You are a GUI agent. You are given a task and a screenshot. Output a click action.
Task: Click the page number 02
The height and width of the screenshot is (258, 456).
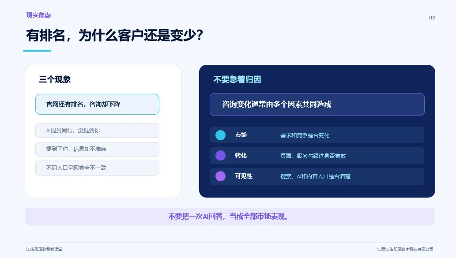point(432,18)
